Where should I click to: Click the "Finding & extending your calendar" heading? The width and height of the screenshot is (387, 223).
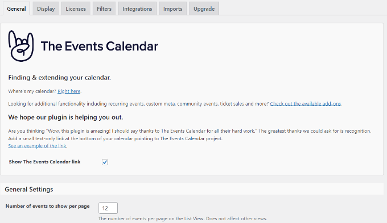click(x=60, y=78)
